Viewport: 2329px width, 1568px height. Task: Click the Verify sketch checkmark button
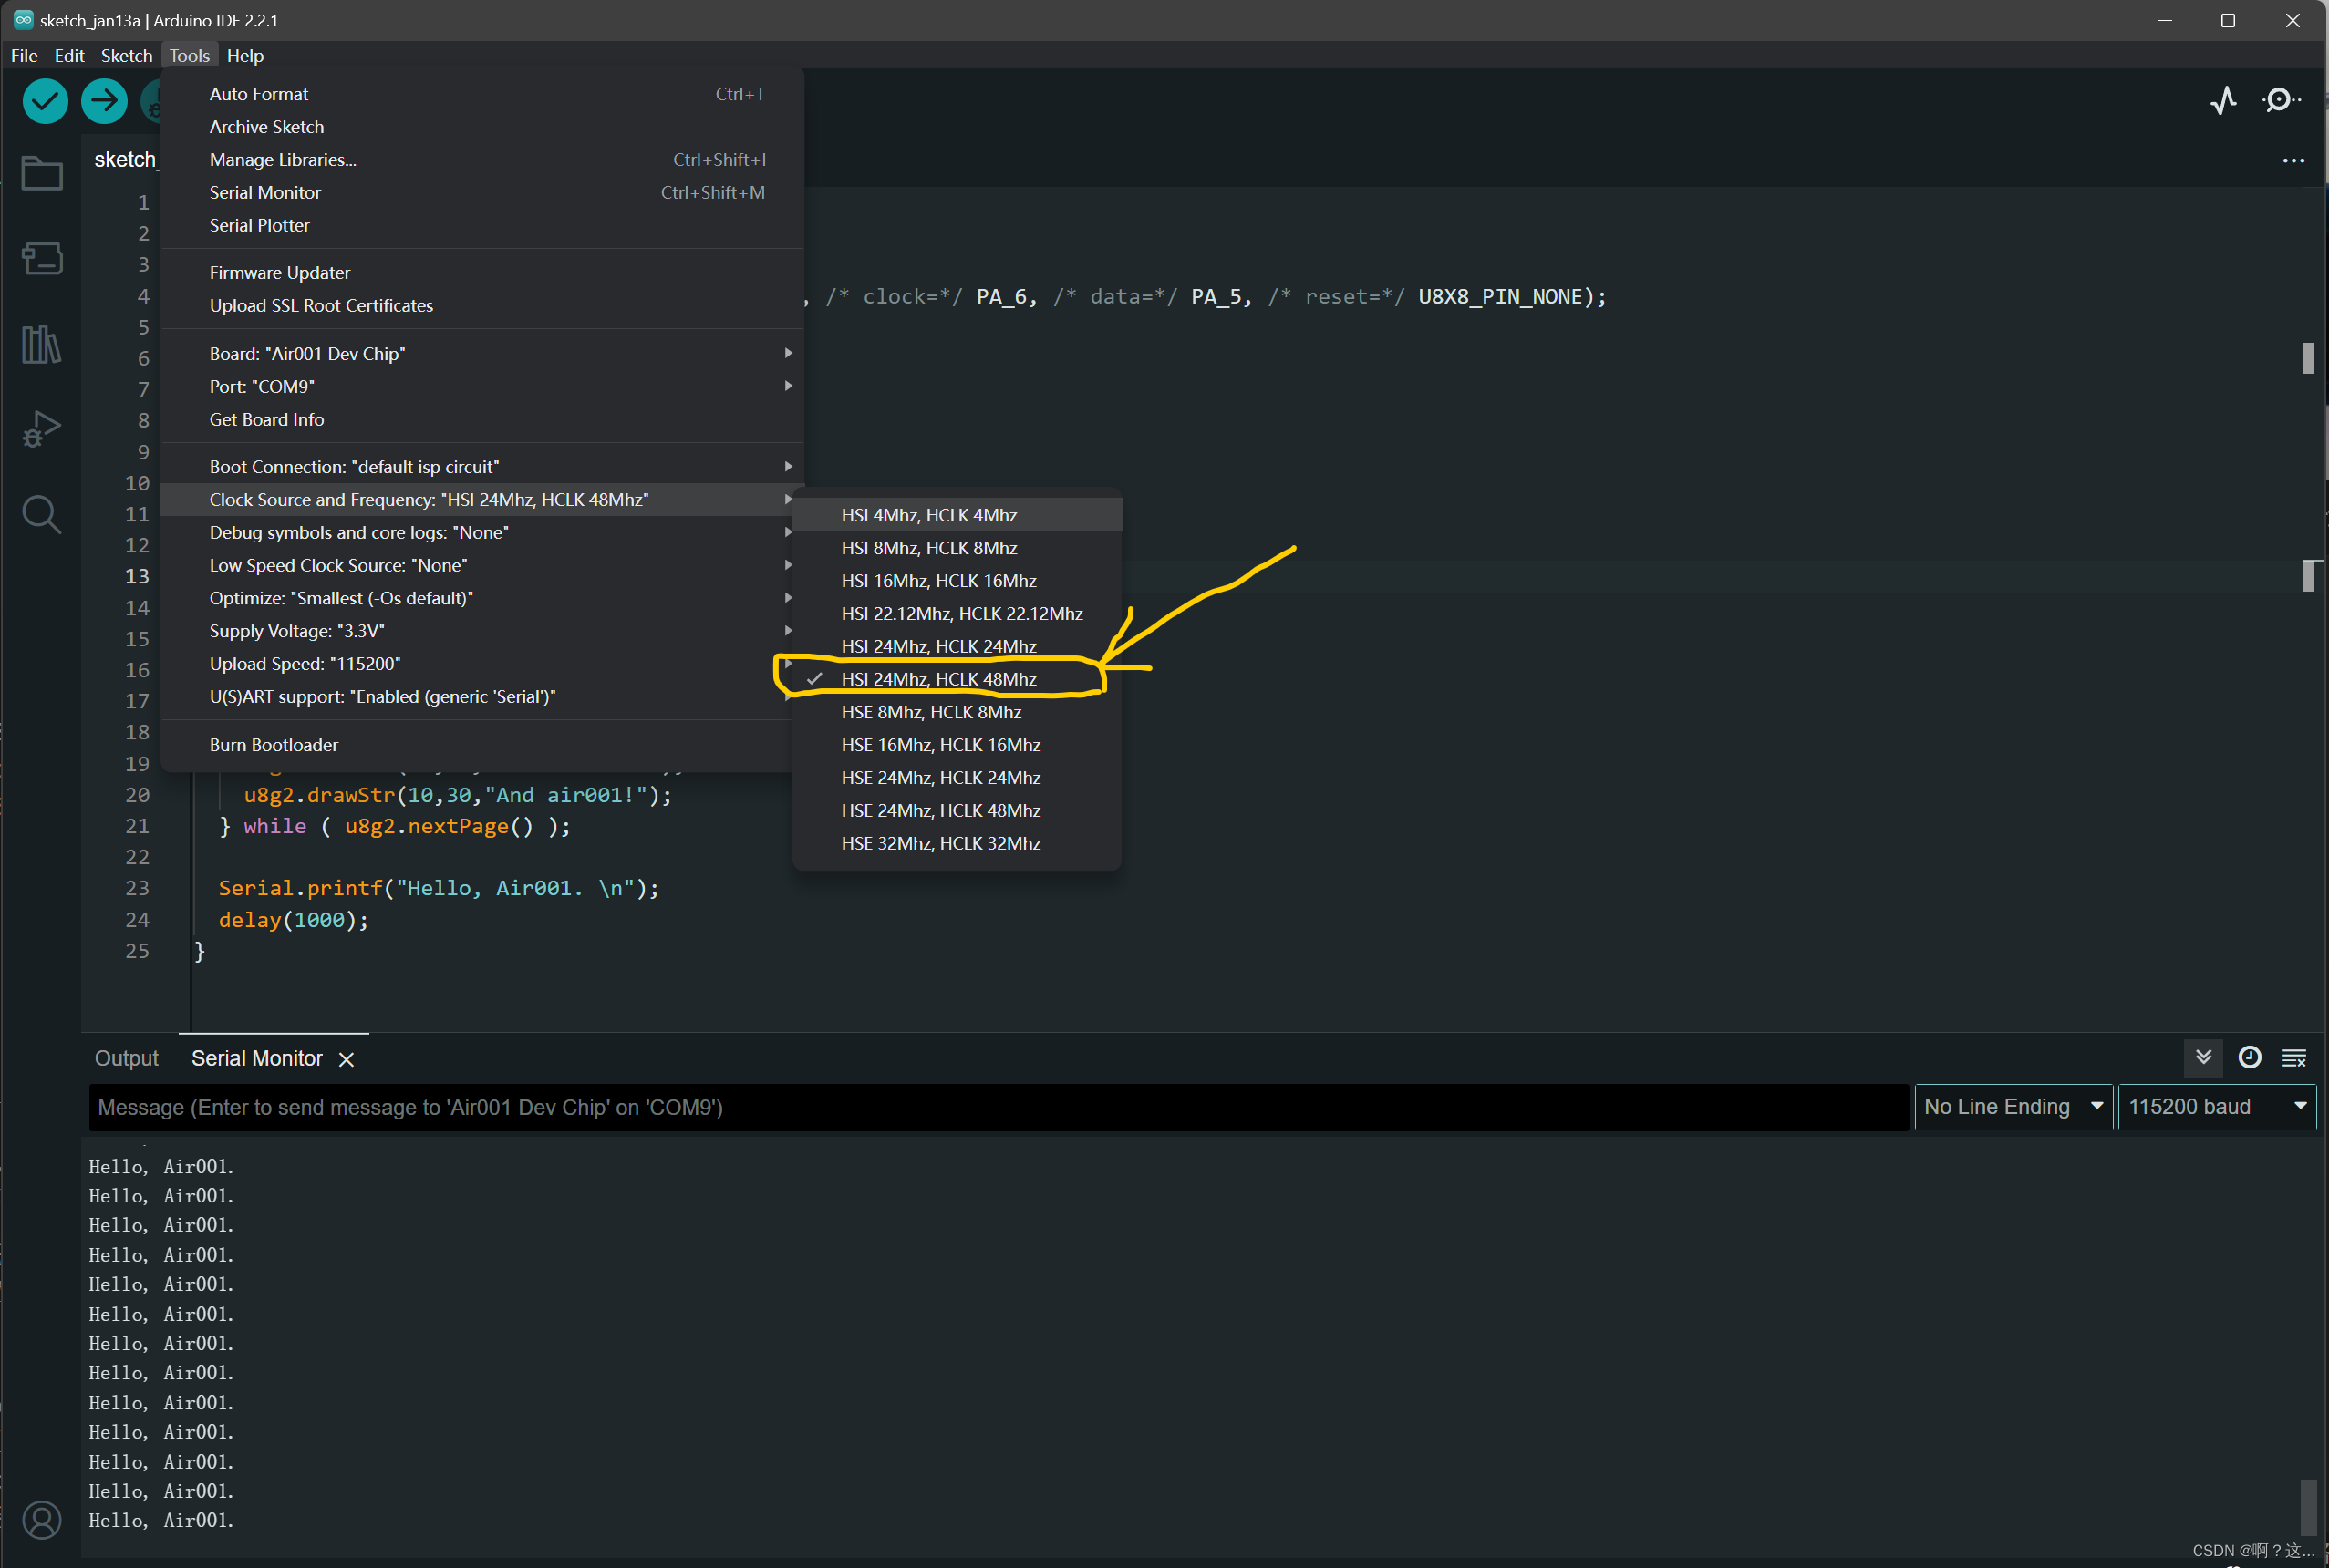click(x=45, y=100)
